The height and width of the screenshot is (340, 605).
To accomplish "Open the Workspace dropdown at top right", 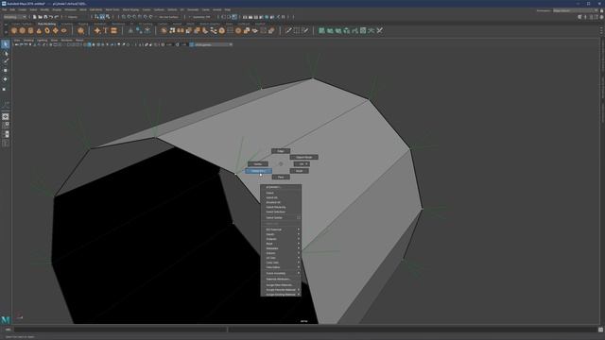I will pyautogui.click(x=575, y=10).
